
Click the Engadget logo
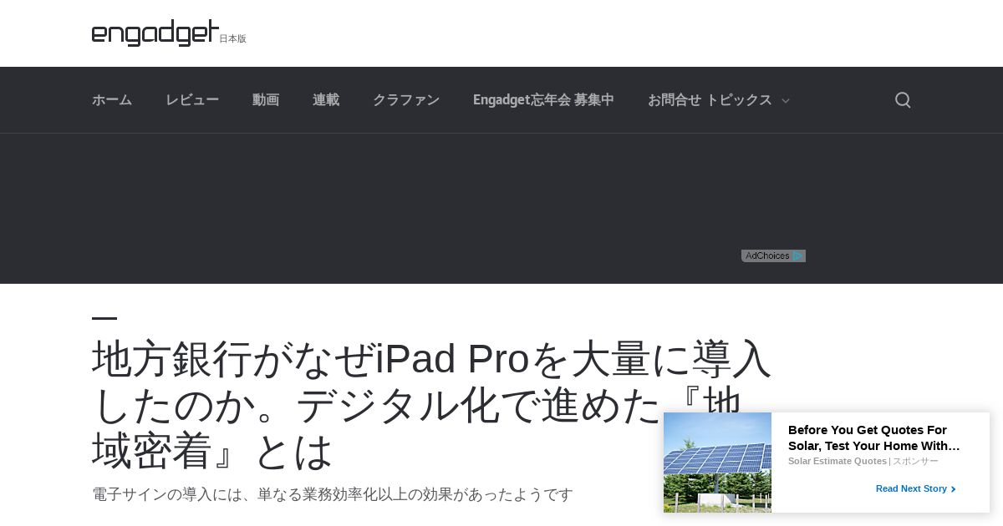155,33
